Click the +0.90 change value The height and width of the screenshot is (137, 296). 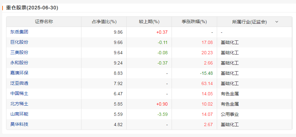tap(162, 104)
